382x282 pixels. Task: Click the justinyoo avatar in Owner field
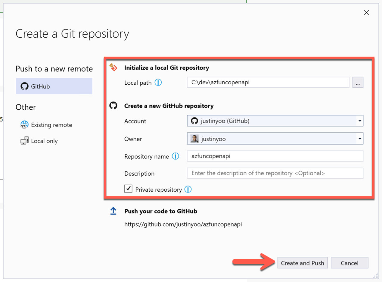point(194,139)
